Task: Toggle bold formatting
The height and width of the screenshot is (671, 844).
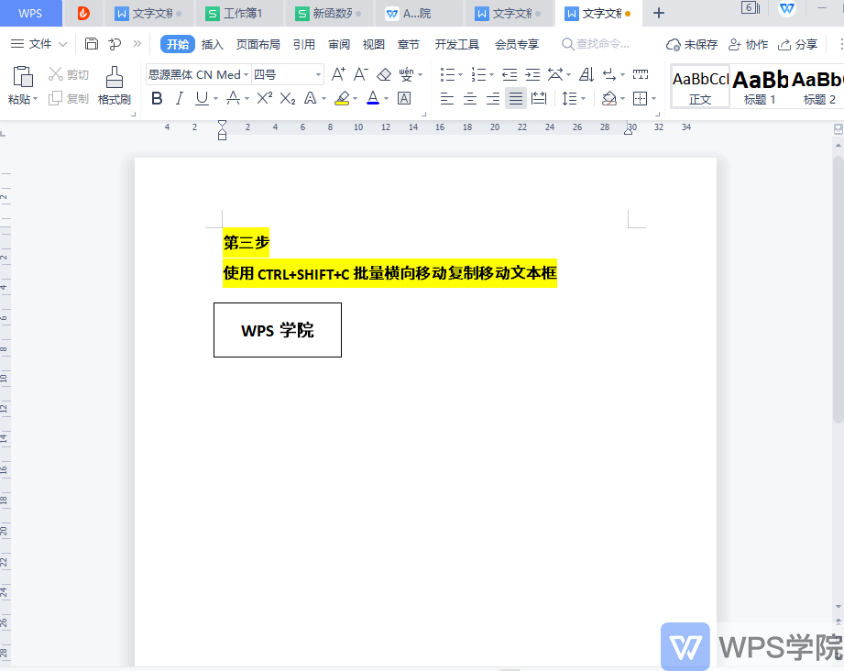Action: (x=157, y=98)
